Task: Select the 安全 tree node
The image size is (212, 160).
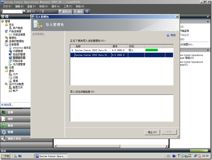Action: 11,24
